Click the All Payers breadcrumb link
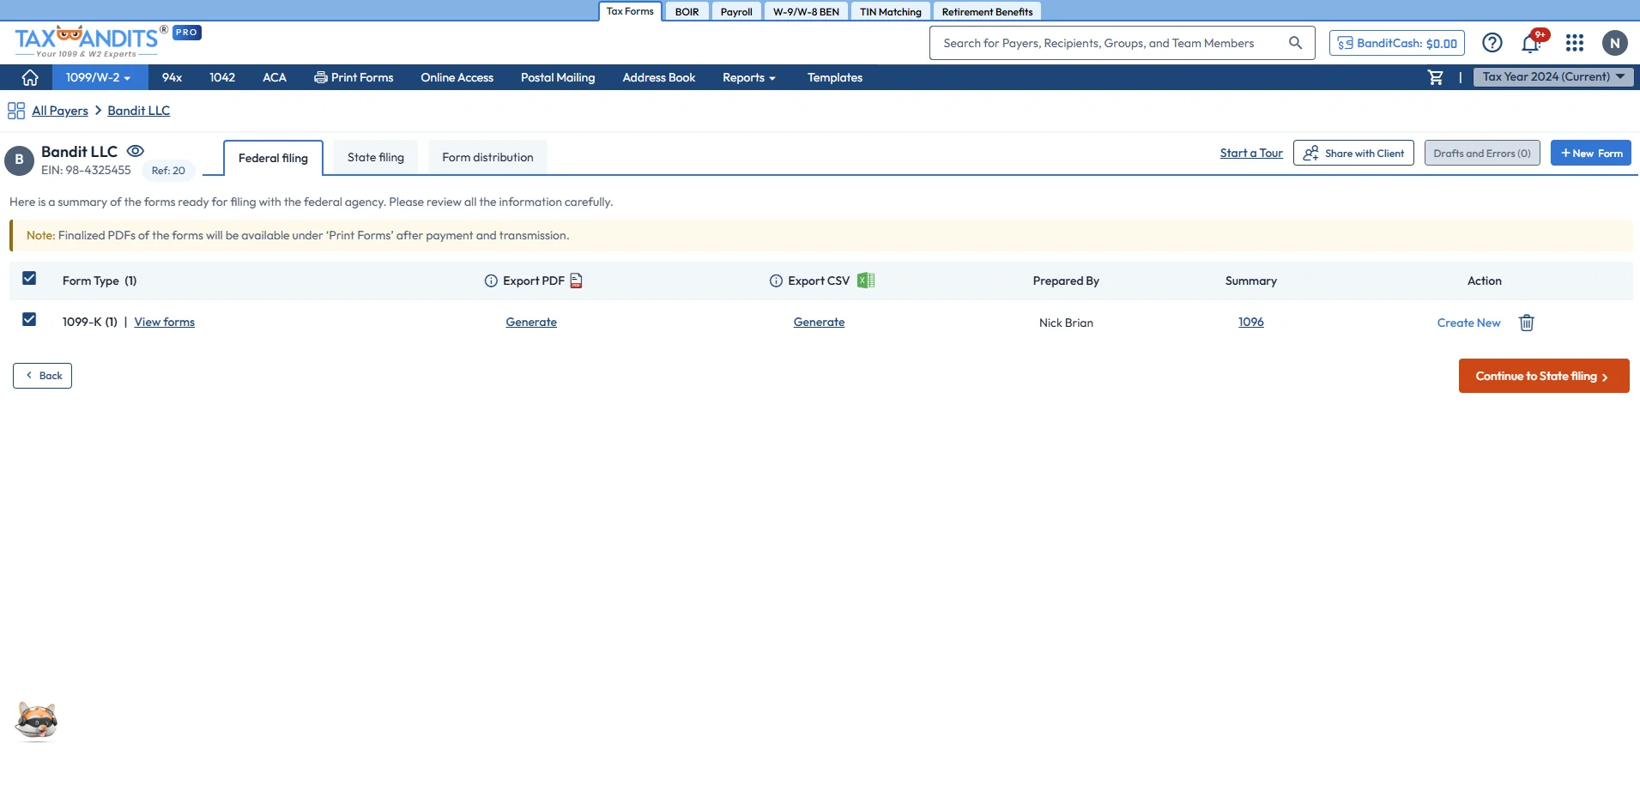 [x=60, y=111]
